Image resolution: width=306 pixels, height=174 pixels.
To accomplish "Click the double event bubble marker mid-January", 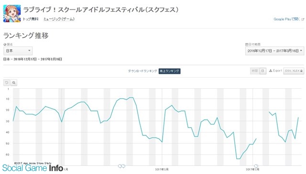I will (121, 166).
